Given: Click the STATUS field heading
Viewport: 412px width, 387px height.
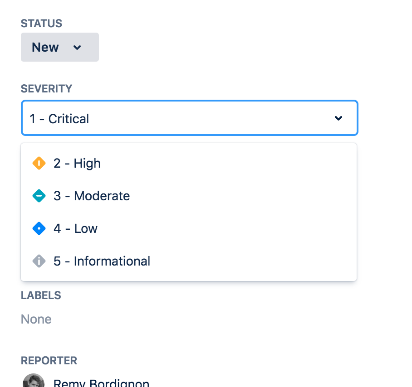Looking at the screenshot, I should [41, 23].
